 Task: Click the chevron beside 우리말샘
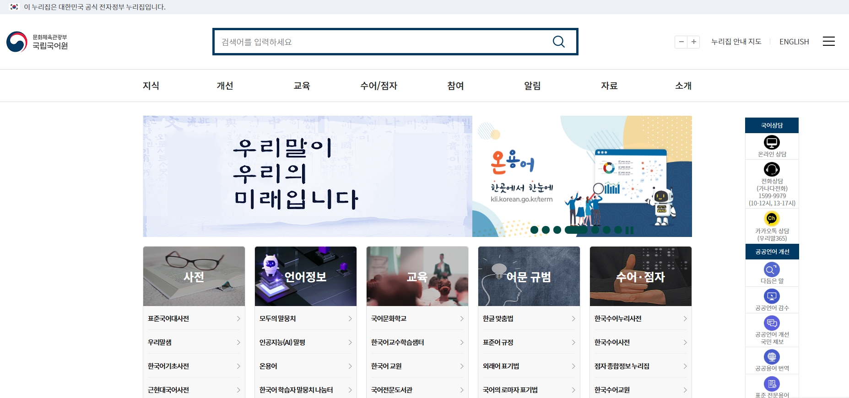pos(238,342)
